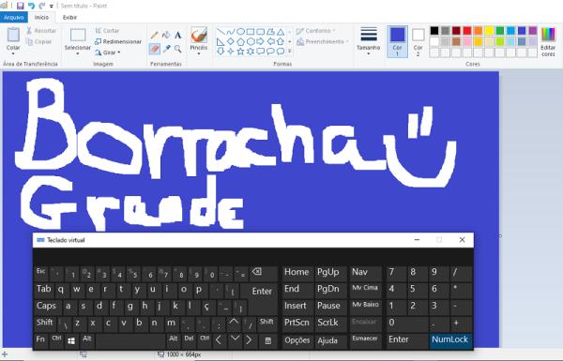Select the Magnifier tool

[177, 49]
